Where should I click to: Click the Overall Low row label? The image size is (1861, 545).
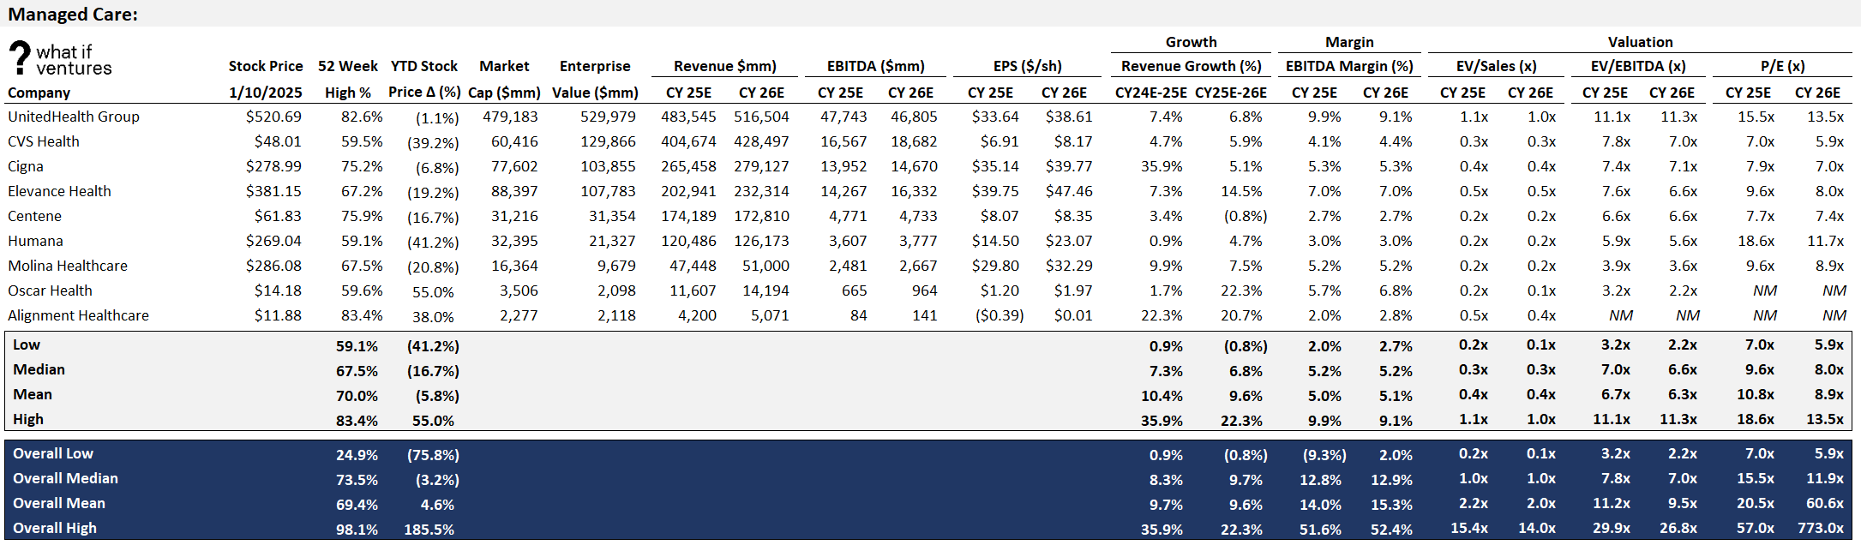coord(53,453)
